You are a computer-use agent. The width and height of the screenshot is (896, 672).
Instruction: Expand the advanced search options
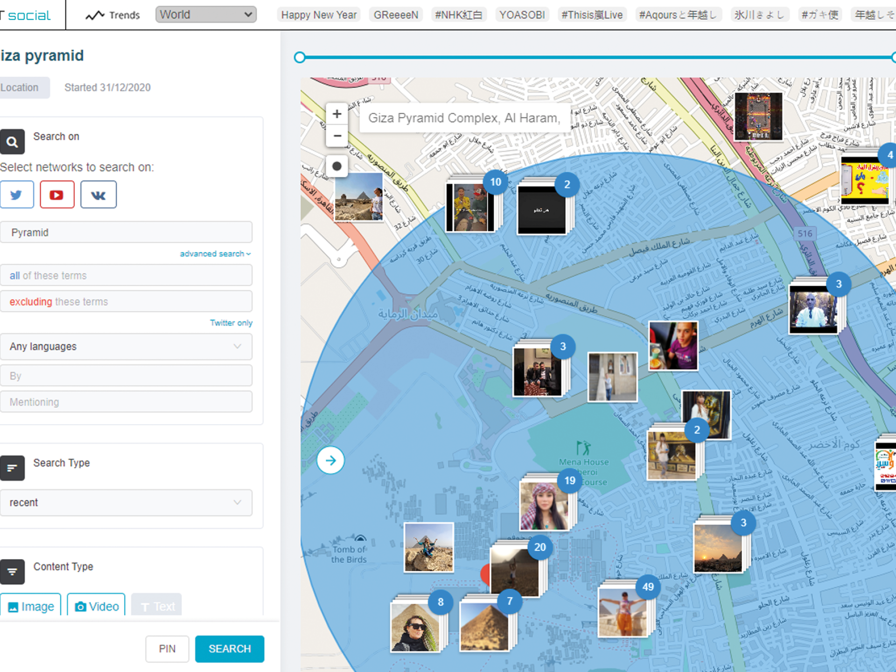coord(215,254)
